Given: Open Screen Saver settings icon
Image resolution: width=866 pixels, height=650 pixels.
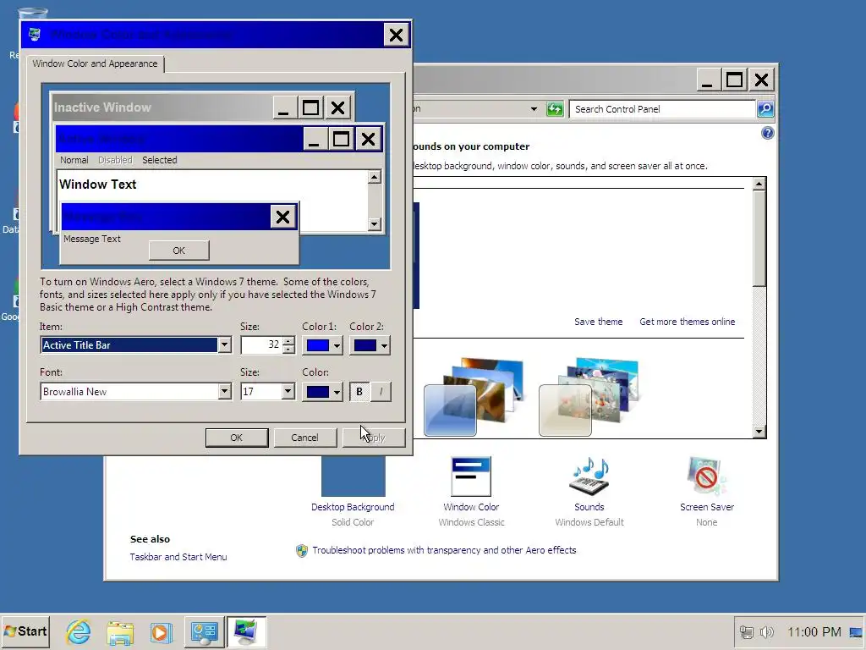Looking at the screenshot, I should coord(706,476).
